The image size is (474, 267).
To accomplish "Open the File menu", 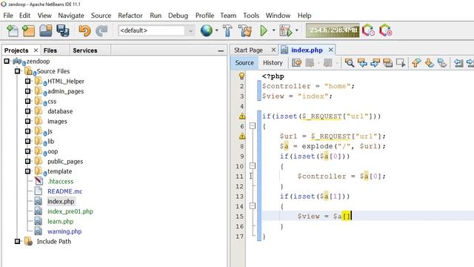I will (x=8, y=16).
